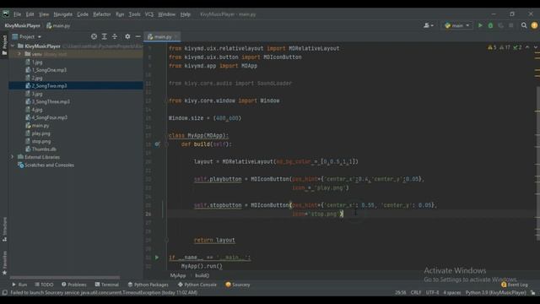Screen dimensions: 540x304
Task: Open Search Everywhere magnifier icon
Action: tap(524, 25)
